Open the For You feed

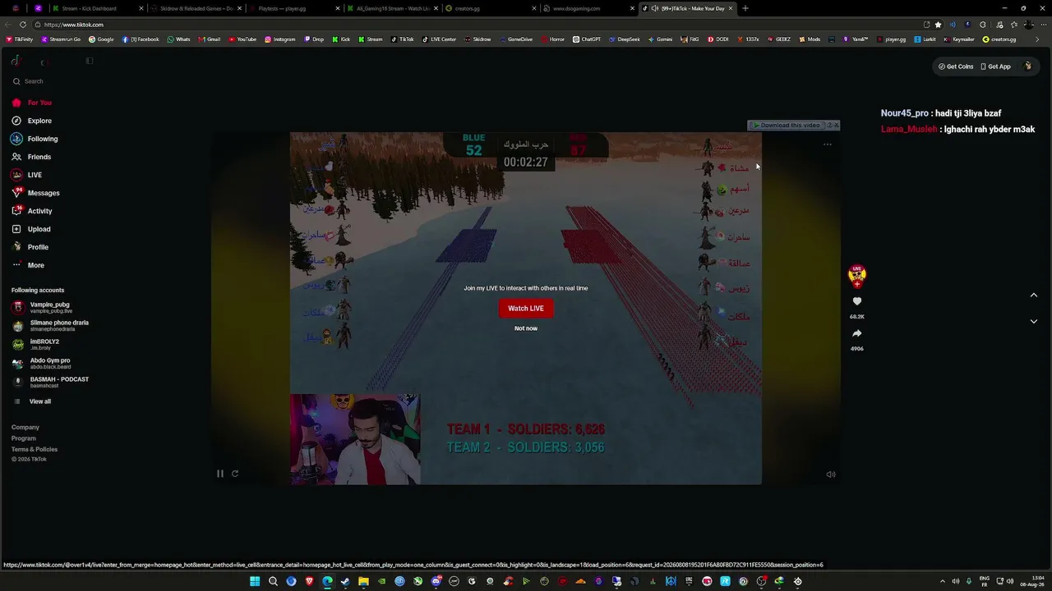pos(31,103)
